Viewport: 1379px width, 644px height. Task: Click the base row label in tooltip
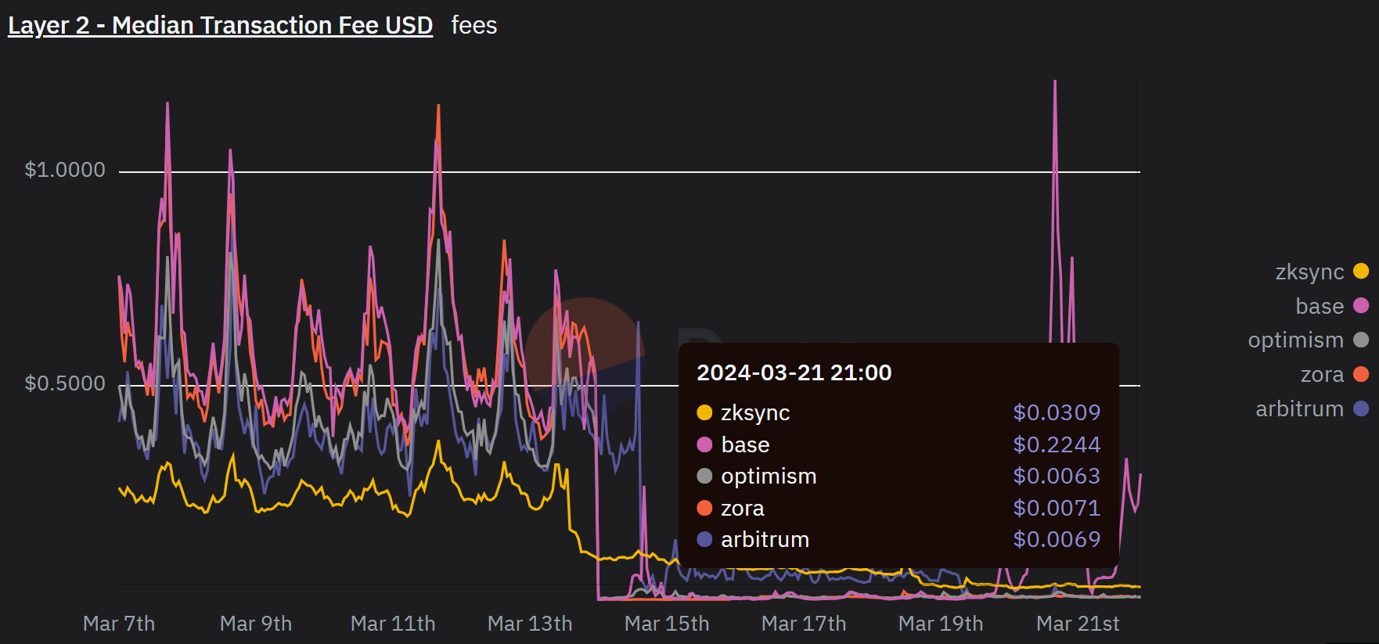[745, 444]
